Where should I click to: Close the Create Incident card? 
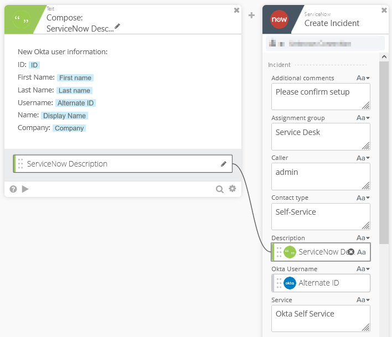(x=384, y=11)
